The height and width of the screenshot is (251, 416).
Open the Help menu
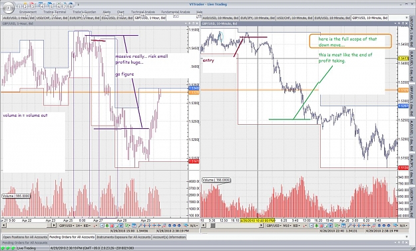[x=199, y=12]
